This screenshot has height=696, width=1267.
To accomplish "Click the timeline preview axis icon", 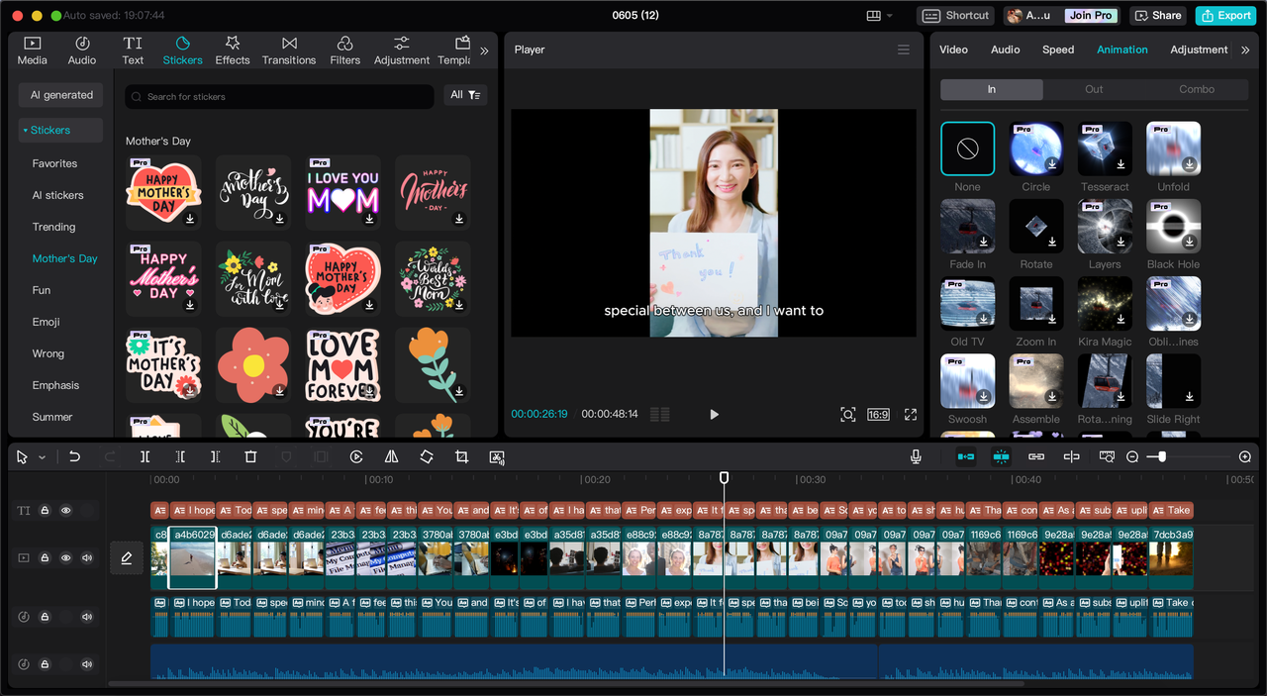I will click(x=1107, y=456).
